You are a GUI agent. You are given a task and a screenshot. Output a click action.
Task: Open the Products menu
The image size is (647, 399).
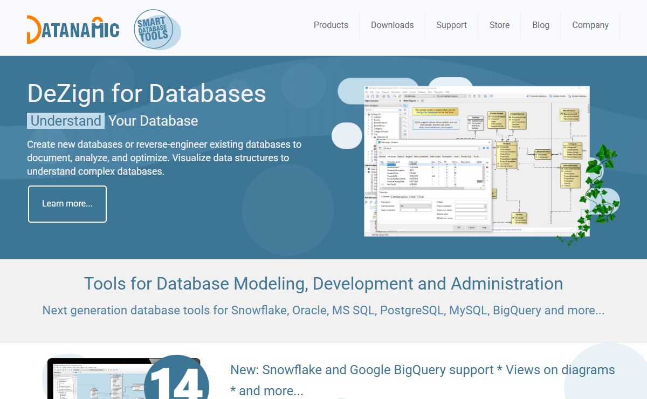coord(331,25)
